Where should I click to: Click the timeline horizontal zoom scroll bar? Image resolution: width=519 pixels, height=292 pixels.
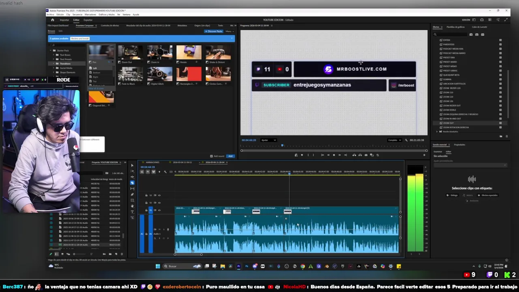tap(188, 254)
